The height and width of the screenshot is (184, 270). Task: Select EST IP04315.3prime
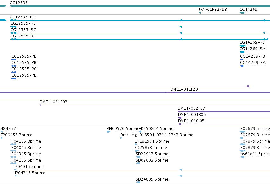point(26,154)
